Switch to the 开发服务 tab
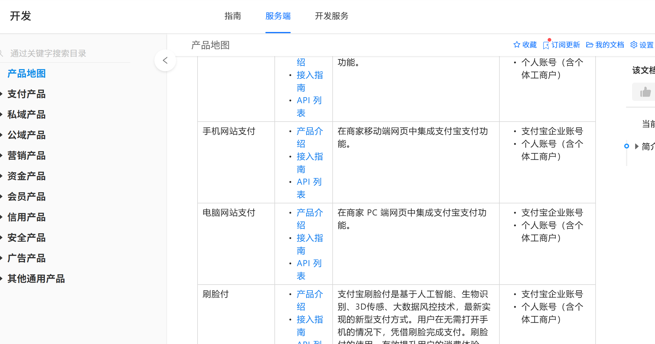The width and height of the screenshot is (655, 344). tap(331, 16)
